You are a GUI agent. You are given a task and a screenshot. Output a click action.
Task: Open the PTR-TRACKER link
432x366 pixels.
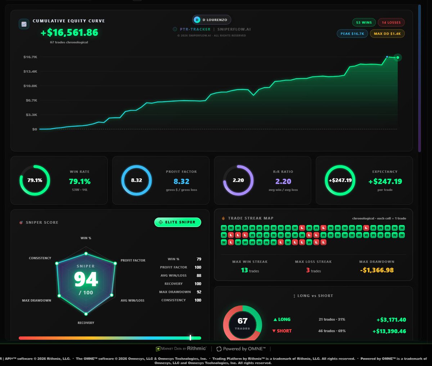195,29
